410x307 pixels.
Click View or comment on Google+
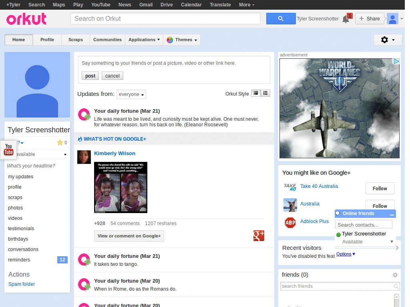pos(129,236)
